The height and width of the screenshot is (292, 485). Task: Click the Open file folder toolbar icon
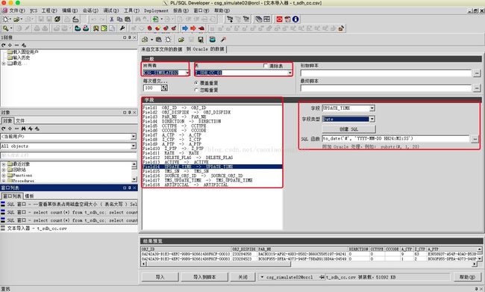point(16,19)
